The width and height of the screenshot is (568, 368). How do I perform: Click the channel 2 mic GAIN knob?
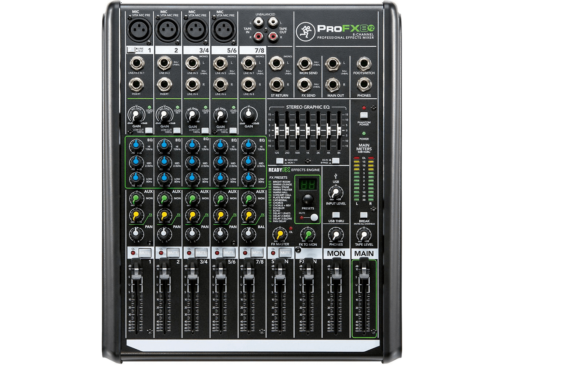164,115
